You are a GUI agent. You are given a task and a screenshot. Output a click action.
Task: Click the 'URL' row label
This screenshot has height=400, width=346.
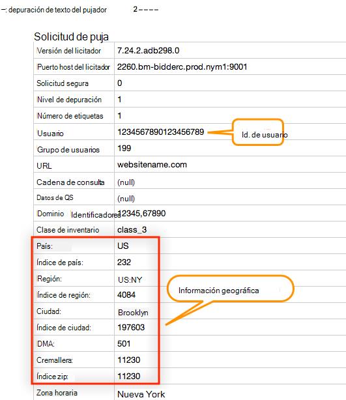[x=44, y=166]
